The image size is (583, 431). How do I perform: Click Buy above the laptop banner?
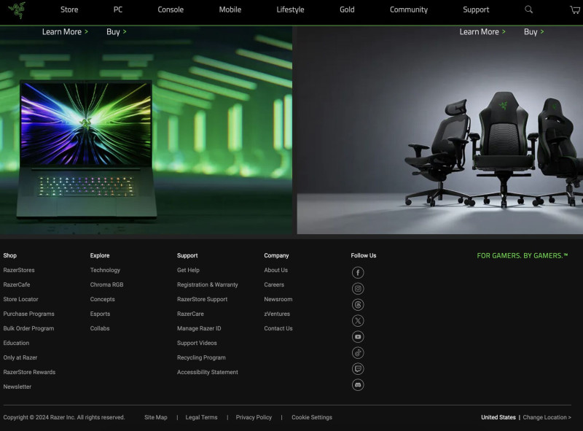116,31
